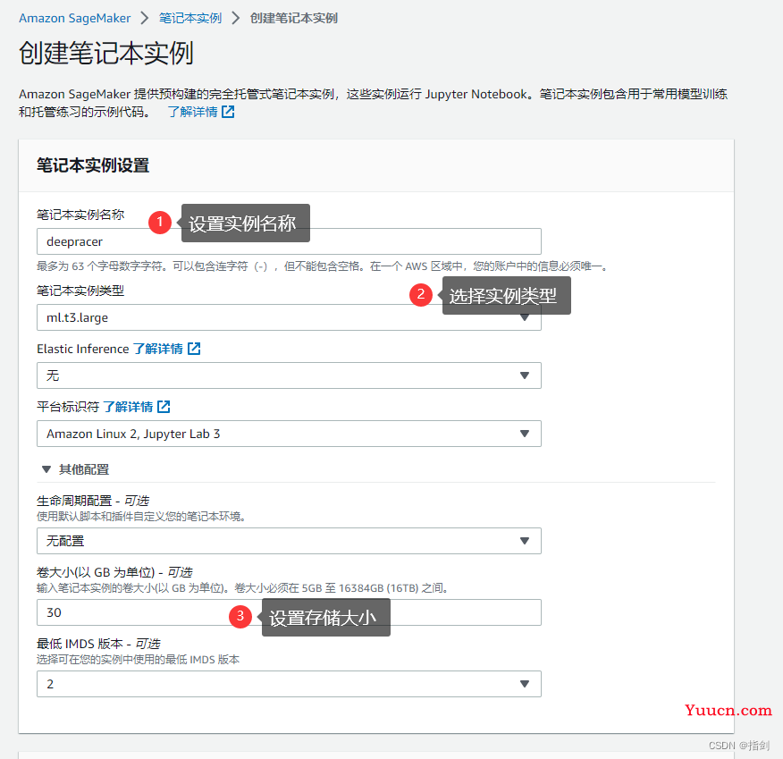
Task: Click arrow icon of platform identifier dropdown
Action: coord(525,434)
